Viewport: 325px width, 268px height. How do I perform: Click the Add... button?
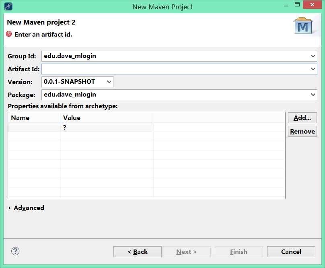pyautogui.click(x=302, y=118)
